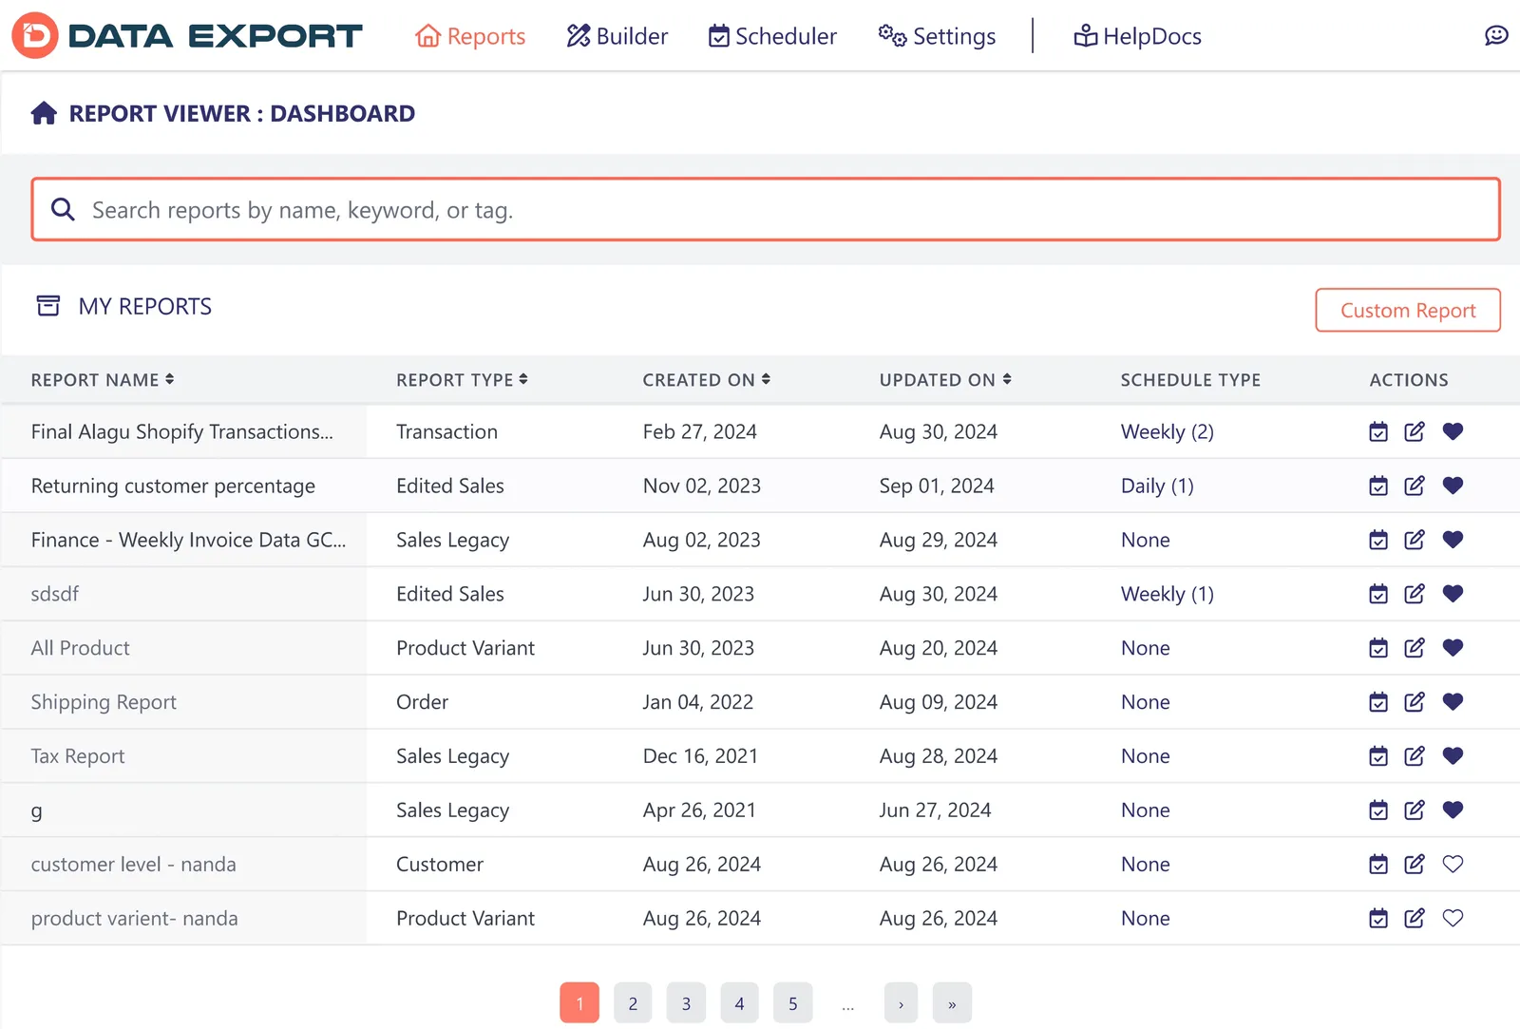Unfavorite the Tax Report

click(1453, 756)
